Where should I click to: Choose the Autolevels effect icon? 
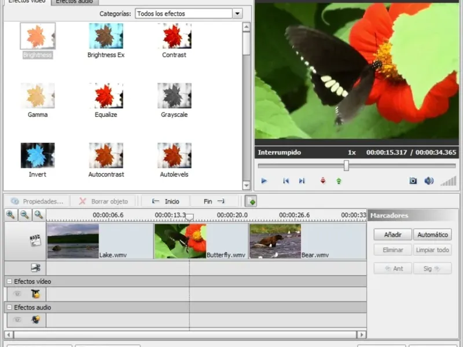click(174, 156)
